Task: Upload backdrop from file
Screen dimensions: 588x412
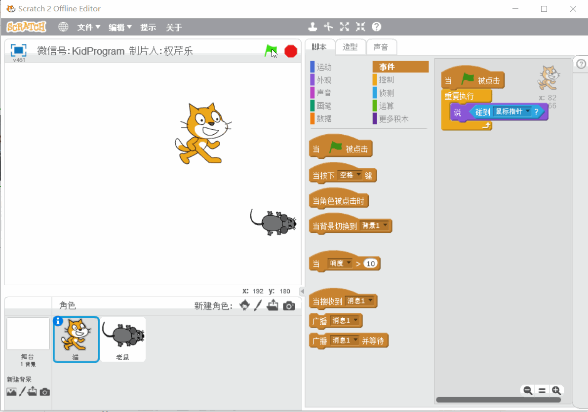Action: (32, 391)
